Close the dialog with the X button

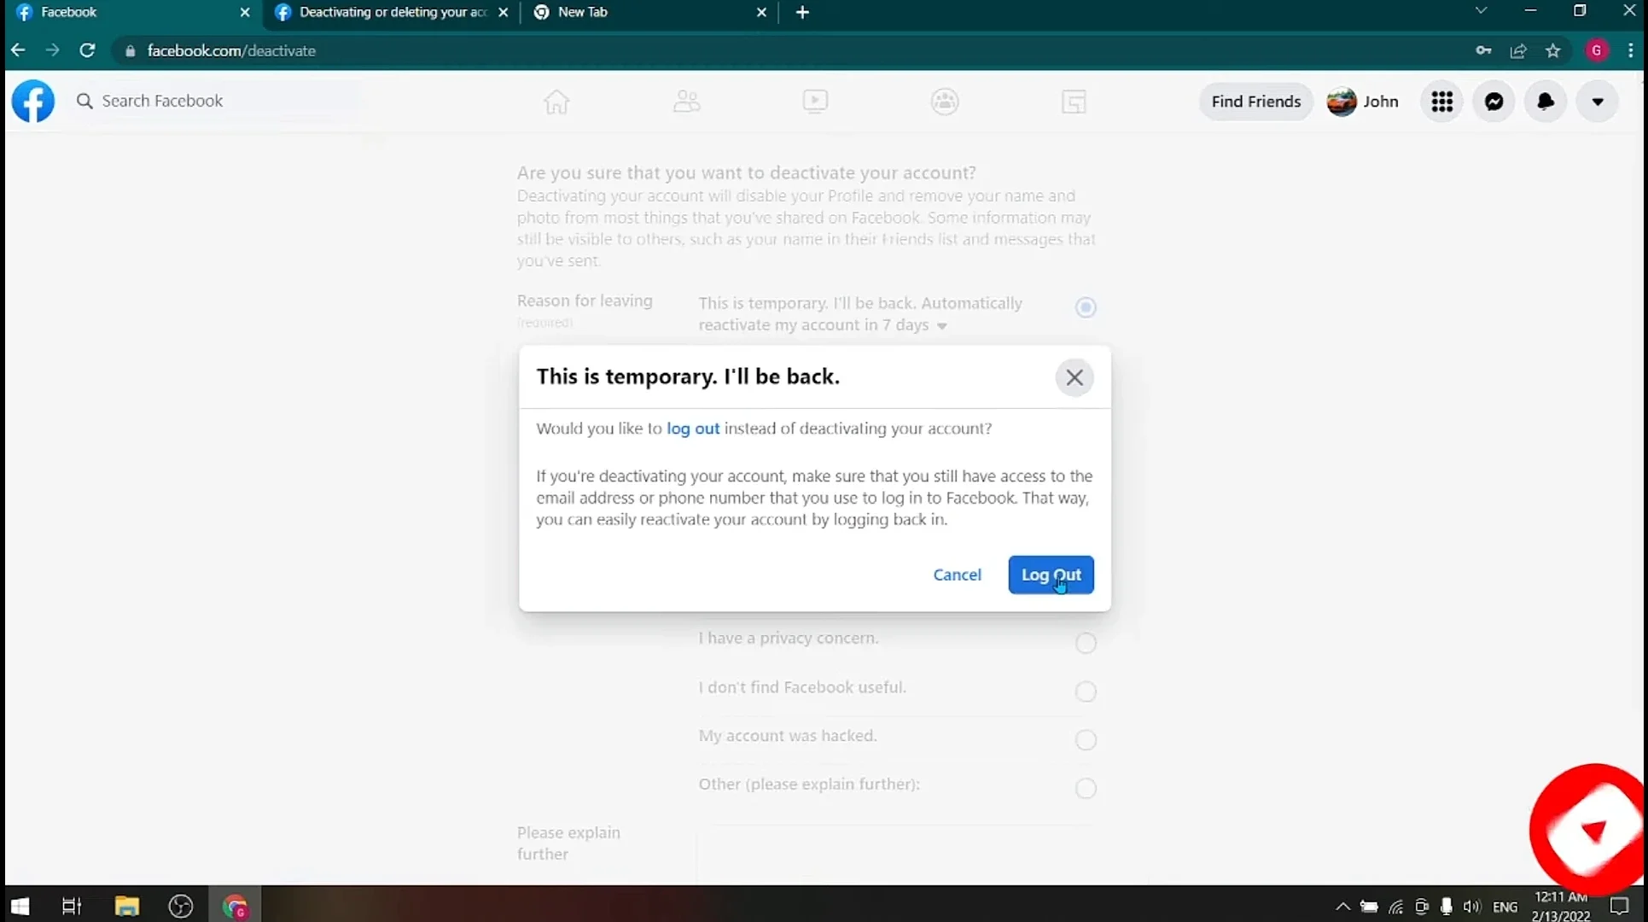click(1074, 377)
